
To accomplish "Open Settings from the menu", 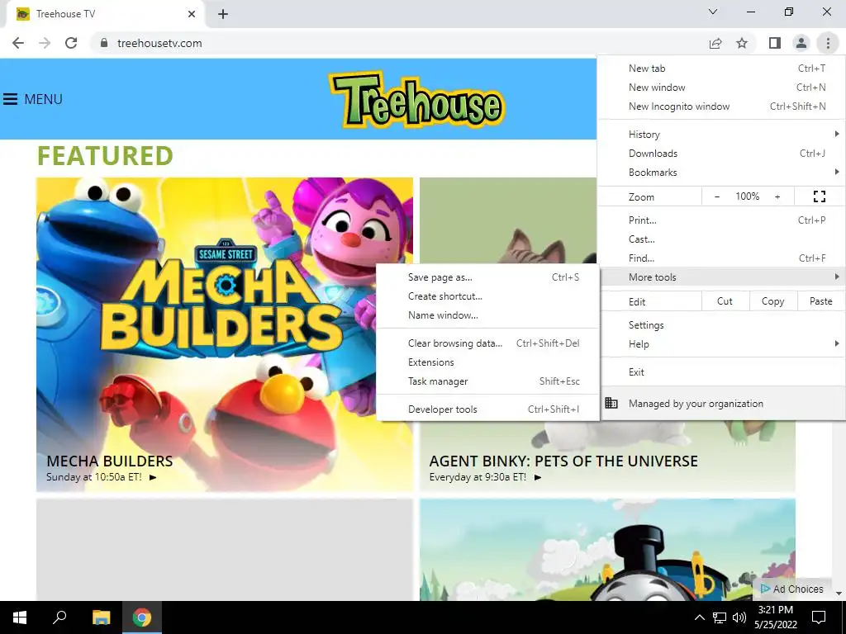I will pyautogui.click(x=721, y=325).
